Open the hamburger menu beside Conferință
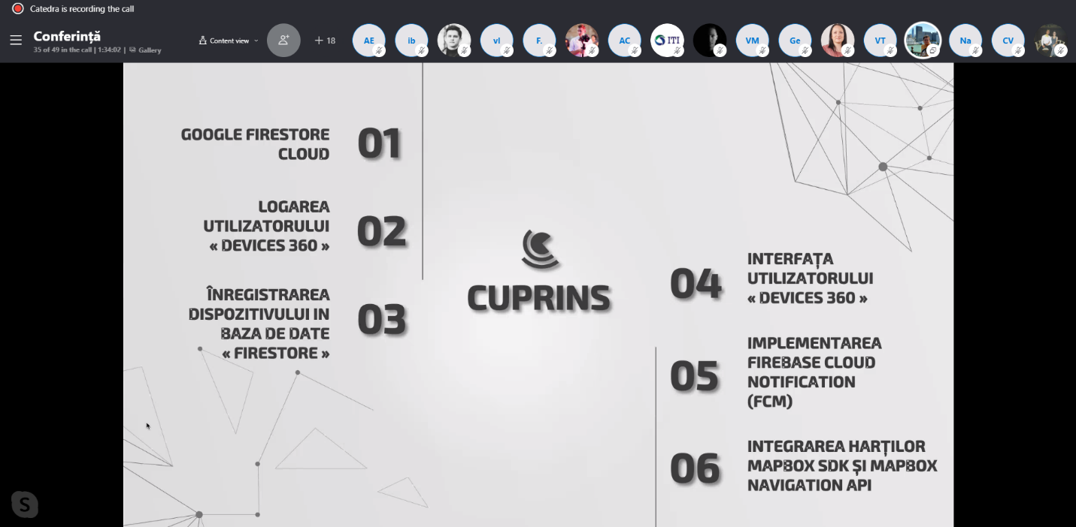 [16, 41]
